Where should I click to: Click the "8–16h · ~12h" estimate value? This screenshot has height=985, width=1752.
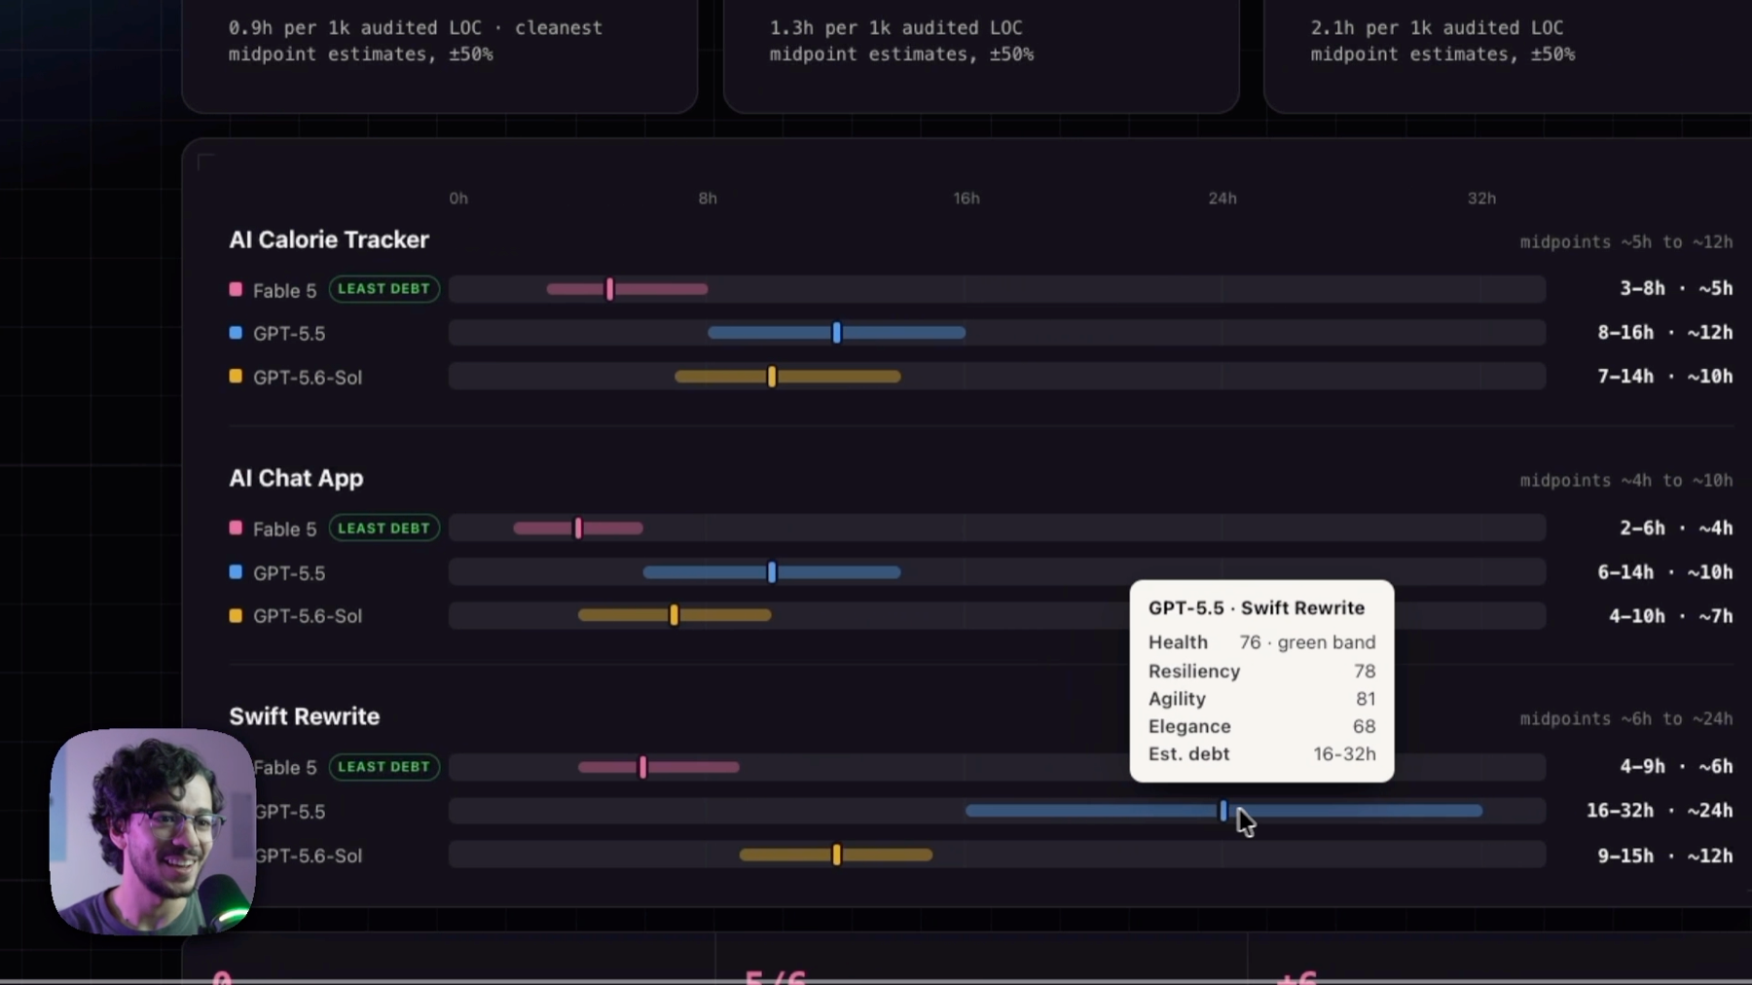pos(1665,333)
